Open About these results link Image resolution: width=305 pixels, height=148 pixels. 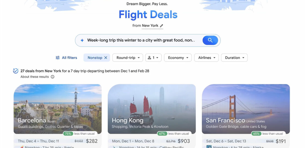pyautogui.click(x=35, y=77)
